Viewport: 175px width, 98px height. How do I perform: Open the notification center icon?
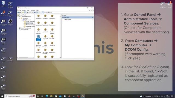(172, 96)
